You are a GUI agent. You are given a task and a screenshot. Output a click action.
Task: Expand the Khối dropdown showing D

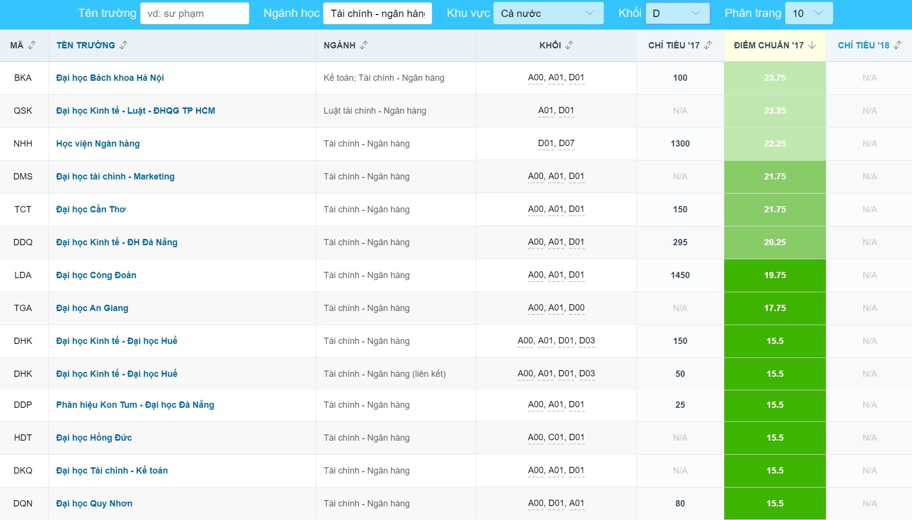tap(677, 14)
